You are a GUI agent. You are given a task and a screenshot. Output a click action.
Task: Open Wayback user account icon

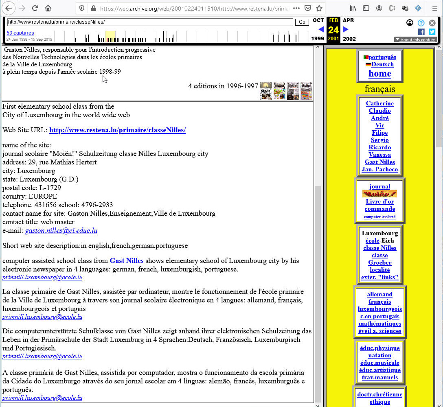coord(410,23)
